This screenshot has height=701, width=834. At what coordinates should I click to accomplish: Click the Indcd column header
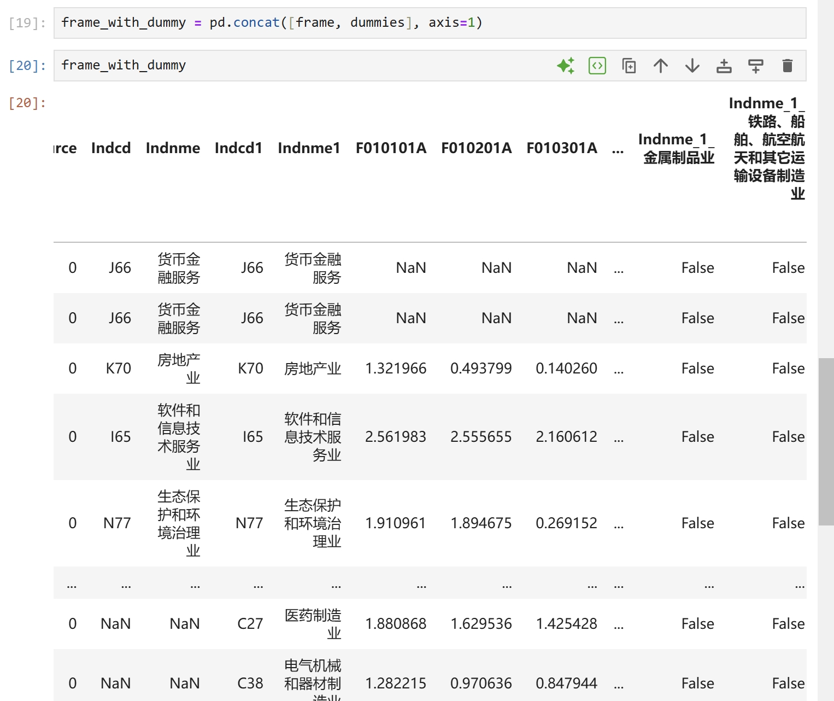111,148
